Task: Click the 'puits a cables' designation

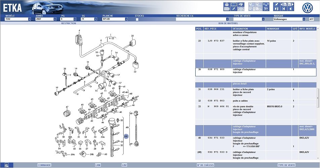Action: point(240,101)
